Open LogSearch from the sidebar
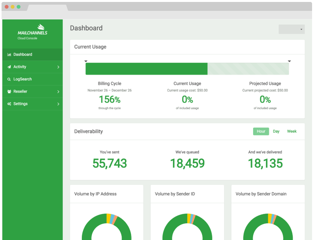The image size is (314, 240). click(x=33, y=79)
